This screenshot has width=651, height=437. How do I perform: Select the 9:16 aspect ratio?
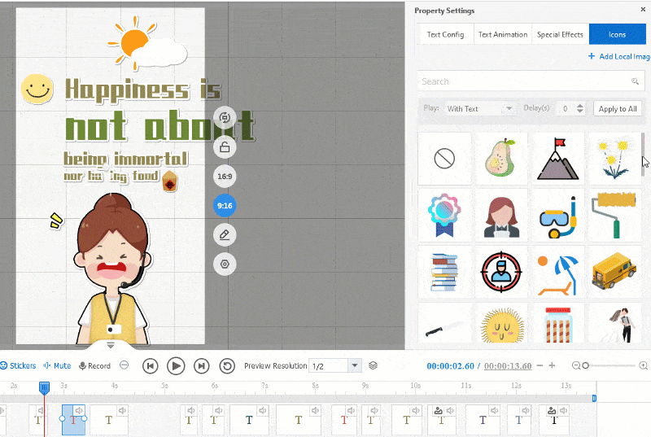(x=225, y=206)
